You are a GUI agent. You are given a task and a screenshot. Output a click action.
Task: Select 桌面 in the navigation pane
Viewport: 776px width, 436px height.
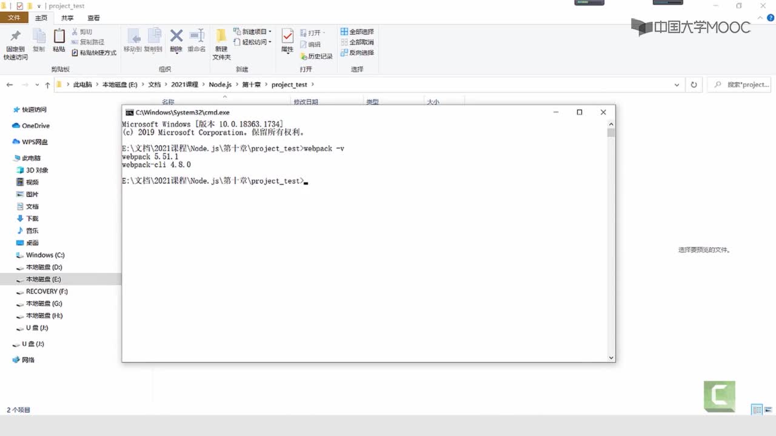pyautogui.click(x=27, y=243)
